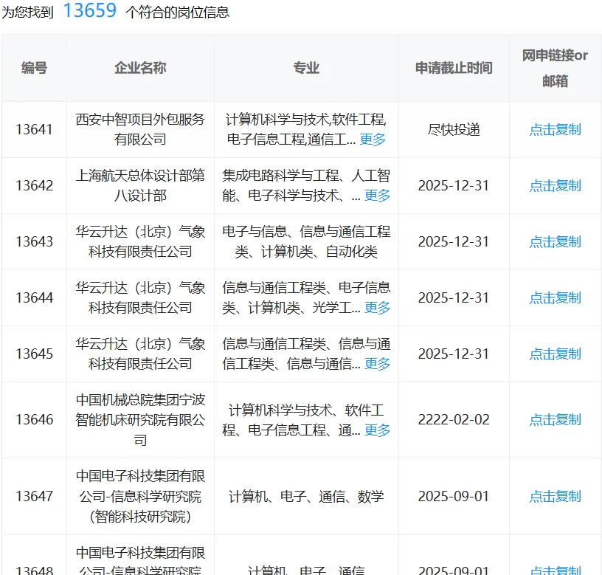This screenshot has height=575, width=602.
Task: Click ID cell 13643
Action: (x=34, y=241)
